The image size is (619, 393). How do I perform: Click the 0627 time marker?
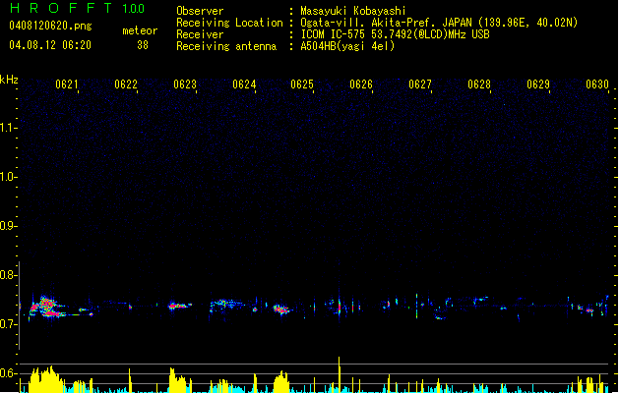(x=420, y=84)
